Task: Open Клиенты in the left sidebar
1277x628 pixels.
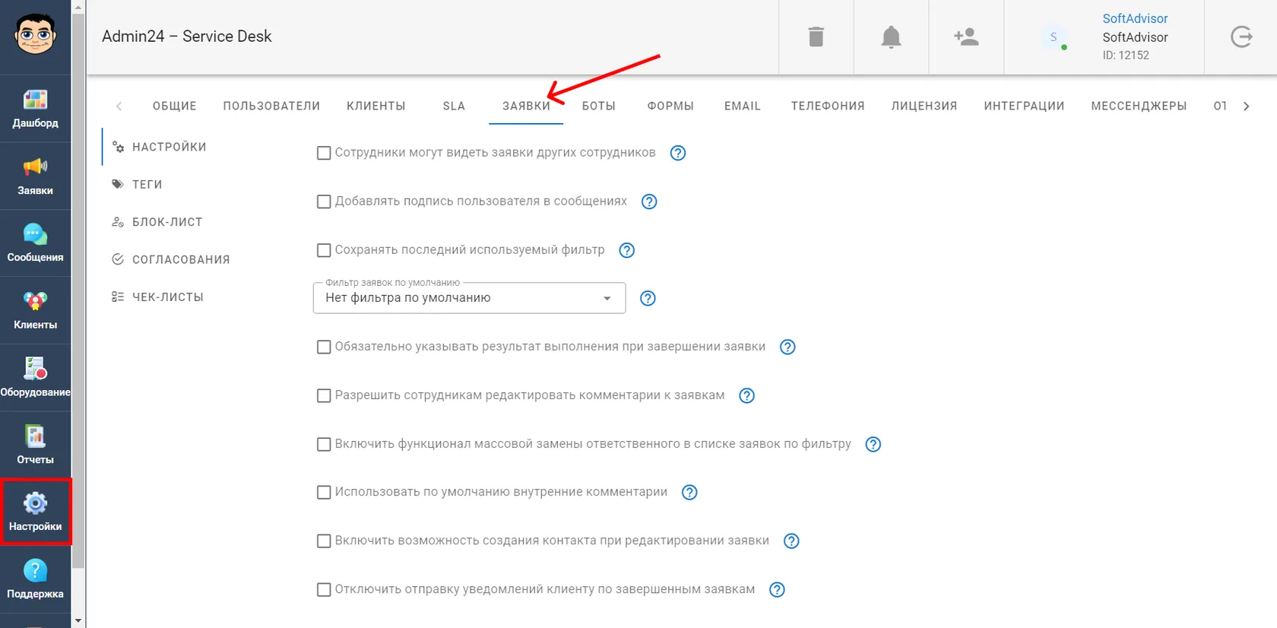Action: (35, 311)
